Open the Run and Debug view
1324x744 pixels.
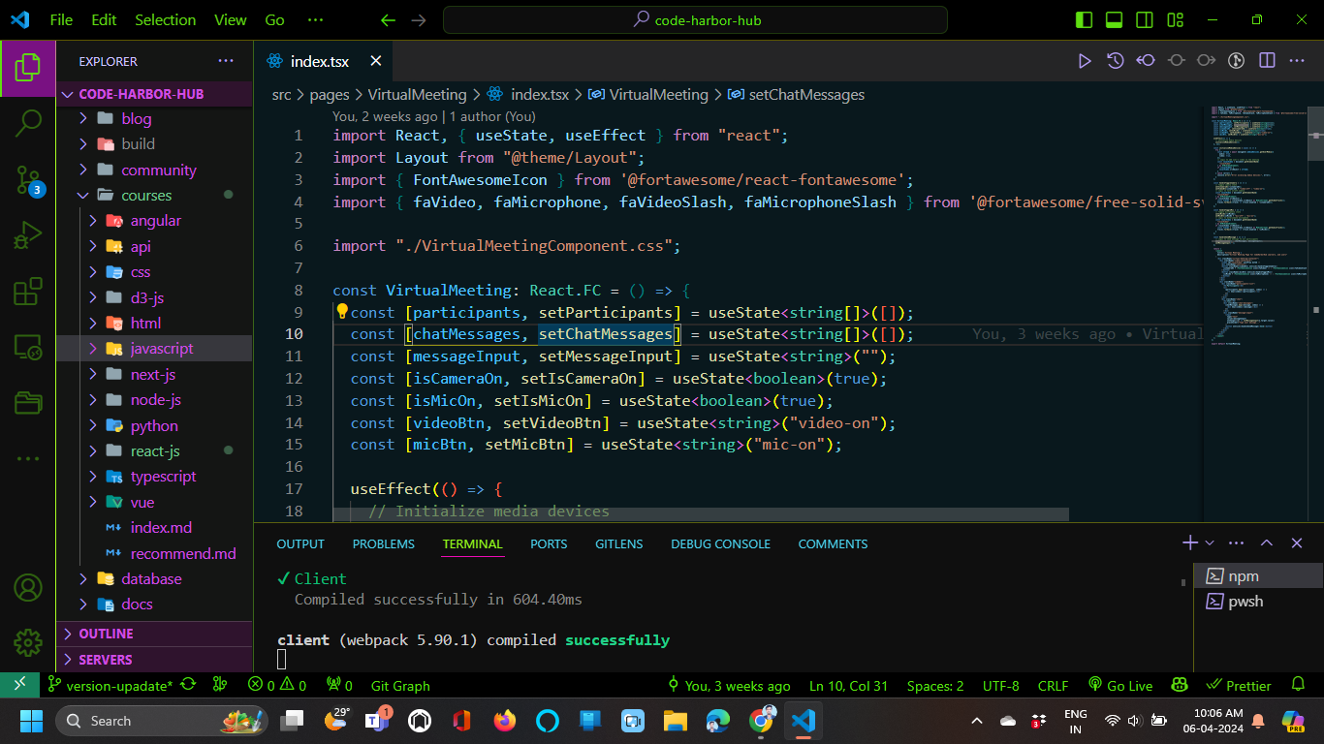pyautogui.click(x=28, y=235)
